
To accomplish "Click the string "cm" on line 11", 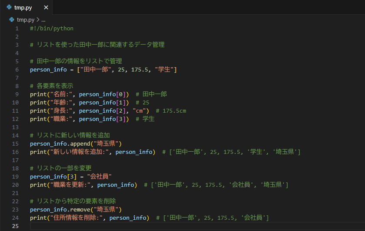I will point(139,111).
